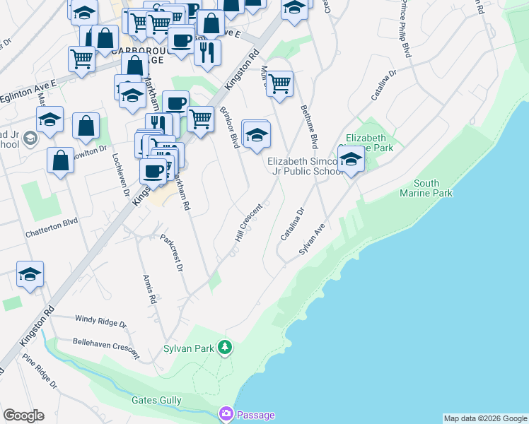529x424 pixels.
Task: Click the Bethune Blvd street label
Action: pos(309,127)
